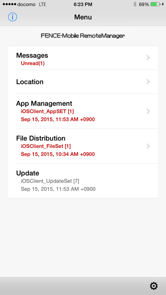Tap the iOSClient_AppSET [1] label
166x295 pixels.
(47, 111)
